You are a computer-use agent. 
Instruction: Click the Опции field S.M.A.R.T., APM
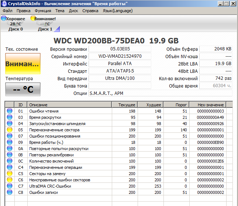point(161,93)
